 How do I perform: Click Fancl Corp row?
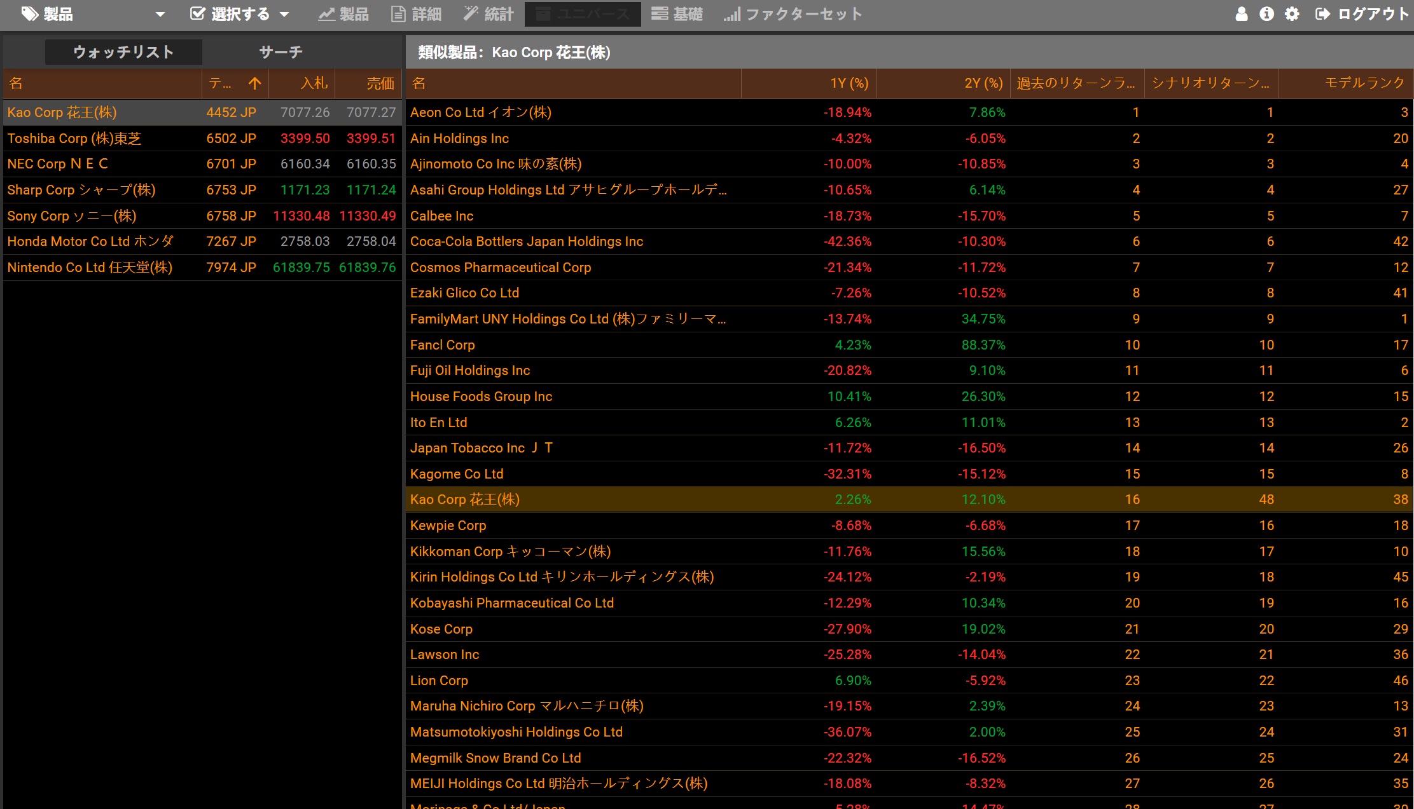tap(909, 345)
